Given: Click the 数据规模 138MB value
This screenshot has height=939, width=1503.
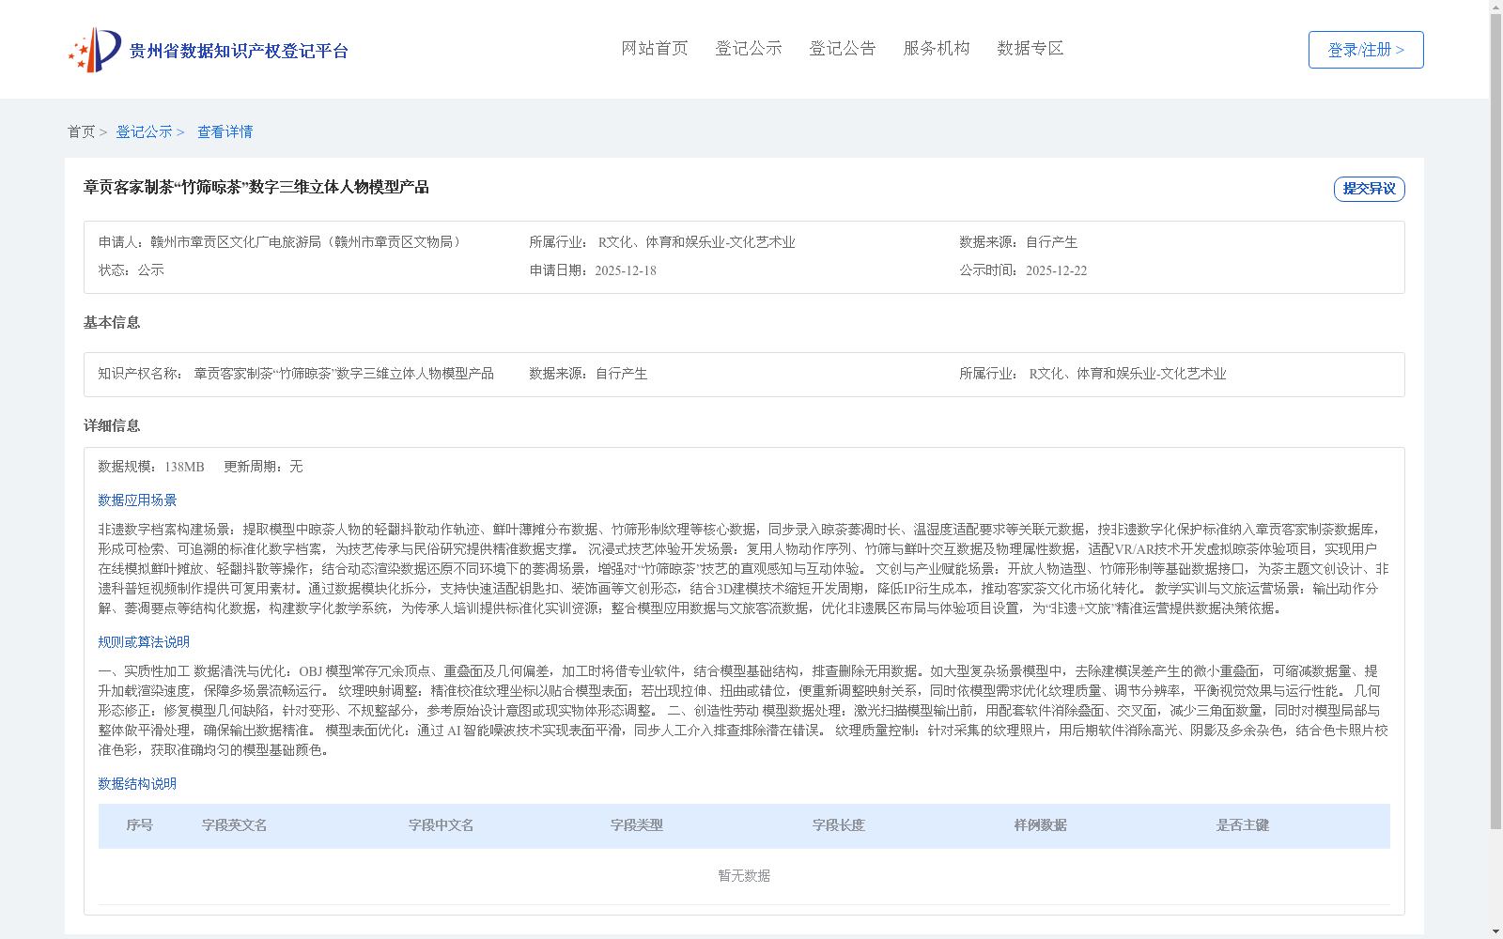Looking at the screenshot, I should [184, 467].
